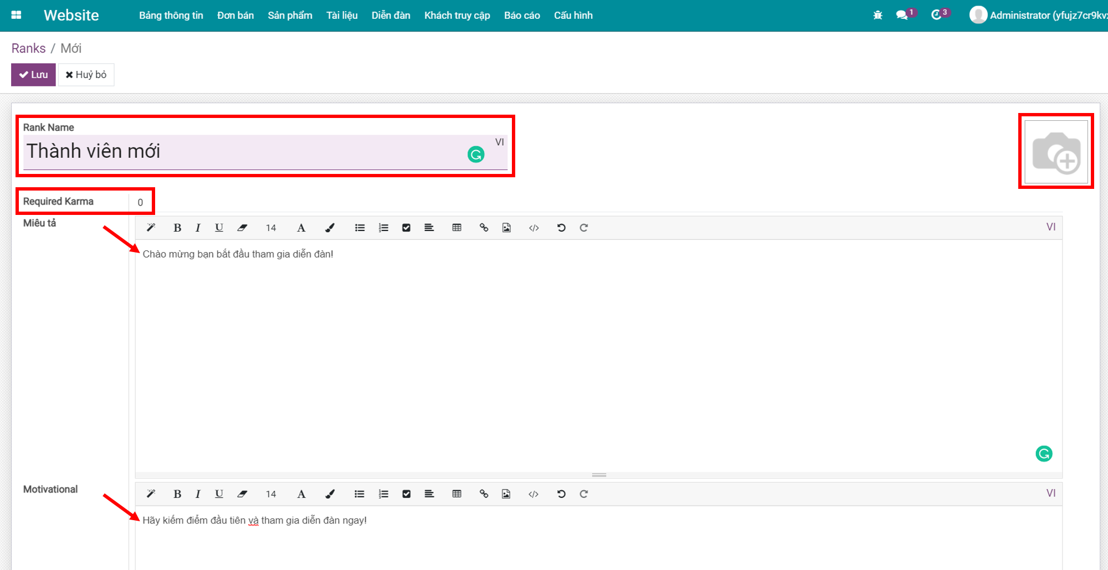The width and height of the screenshot is (1108, 570).
Task: Click redo in Miêu tả toolbar
Action: [x=583, y=228]
